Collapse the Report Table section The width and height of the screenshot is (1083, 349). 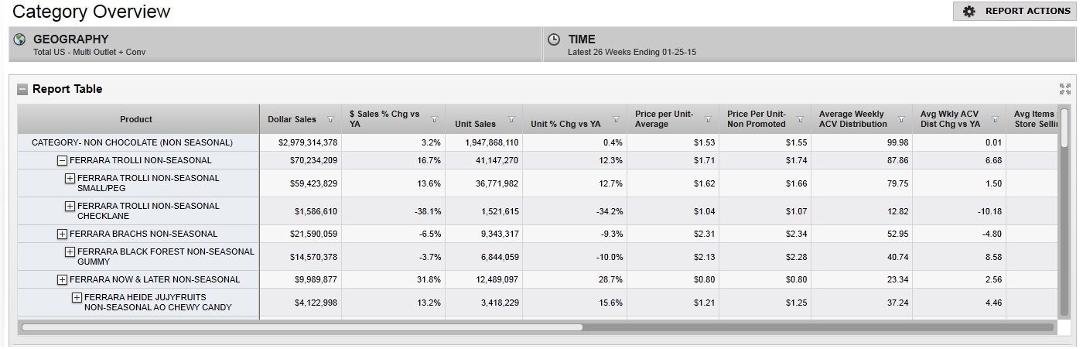(x=22, y=90)
